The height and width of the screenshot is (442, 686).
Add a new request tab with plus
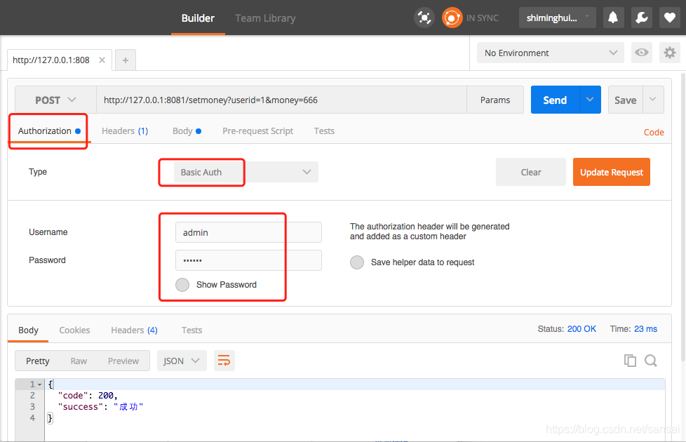pos(126,60)
